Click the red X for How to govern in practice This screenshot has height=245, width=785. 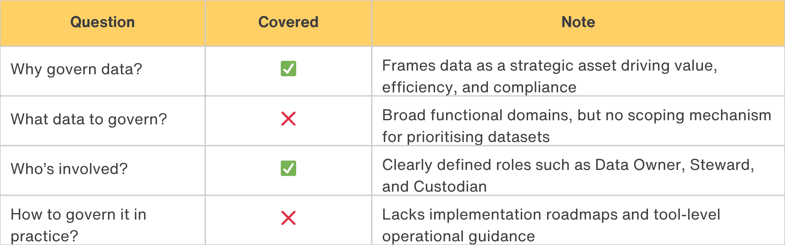tap(288, 218)
